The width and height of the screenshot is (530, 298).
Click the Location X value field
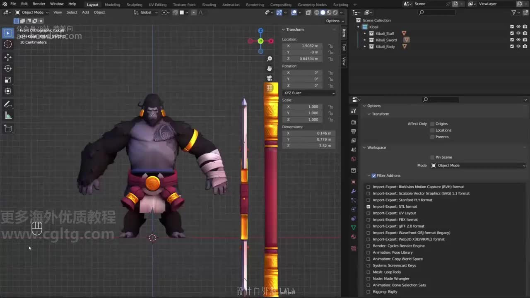click(x=302, y=46)
